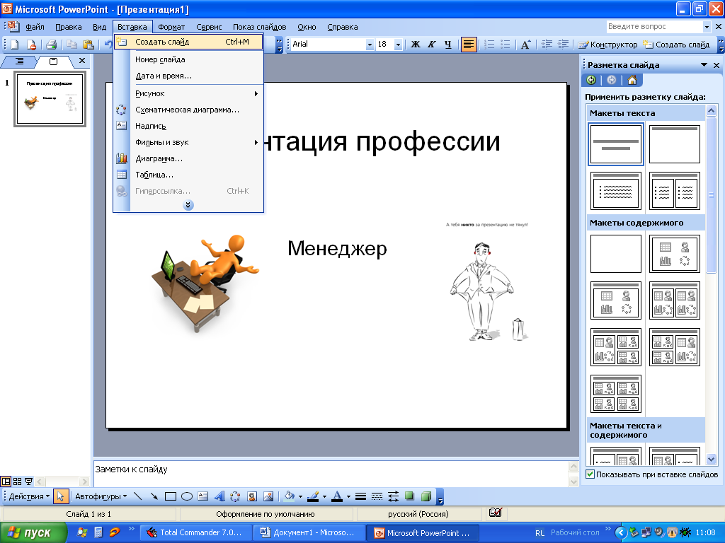The image size is (725, 543).
Task: Click the Arrow line drawing tool
Action: coord(153,496)
